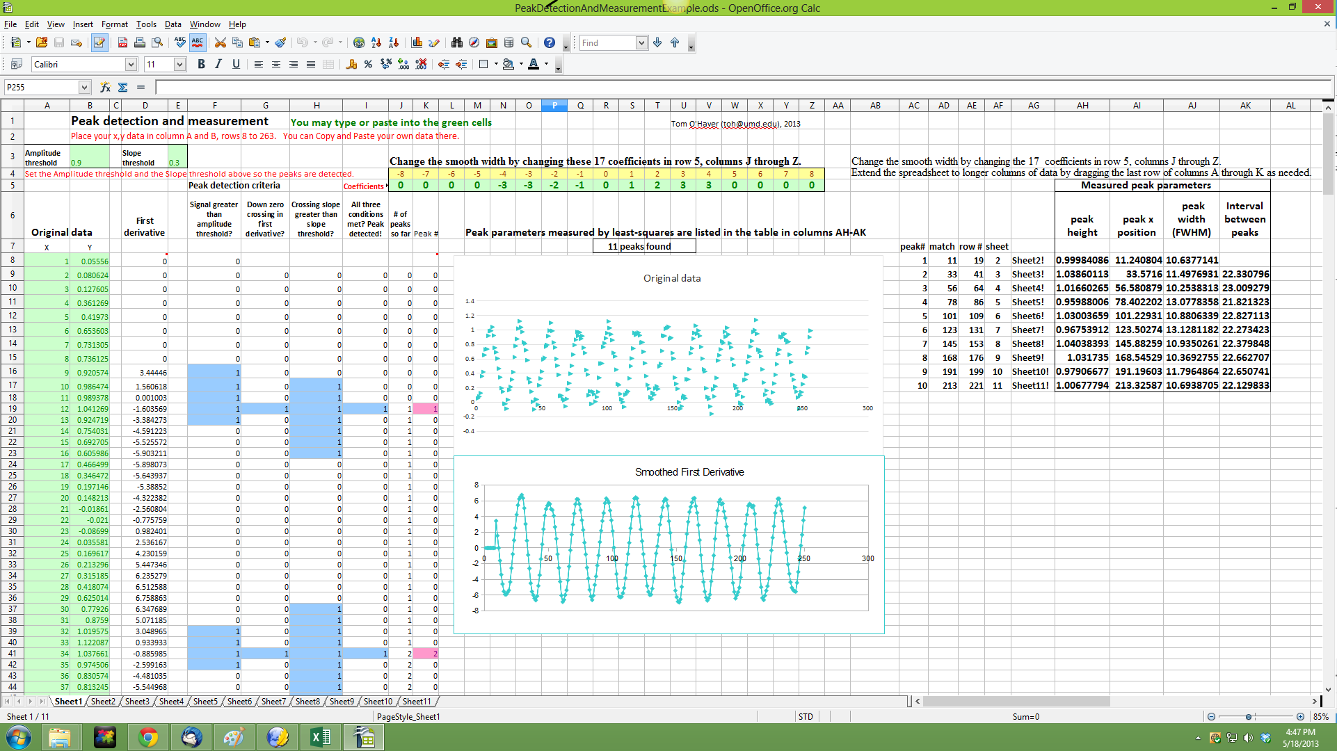This screenshot has height=751, width=1337.
Task: Open the font size dropdown
Action: point(179,65)
